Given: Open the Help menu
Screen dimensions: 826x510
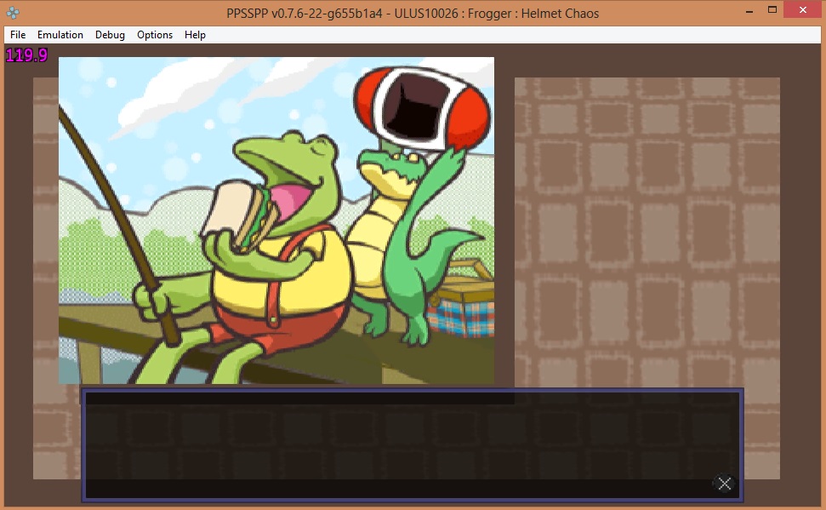Looking at the screenshot, I should coord(195,35).
